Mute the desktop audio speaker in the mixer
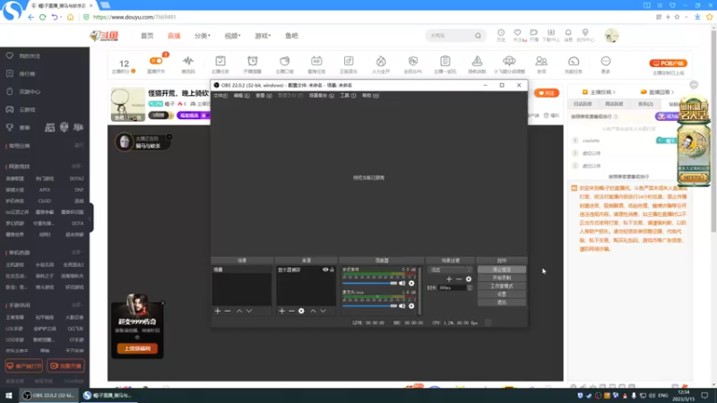This screenshot has width=717, height=403. click(x=402, y=283)
